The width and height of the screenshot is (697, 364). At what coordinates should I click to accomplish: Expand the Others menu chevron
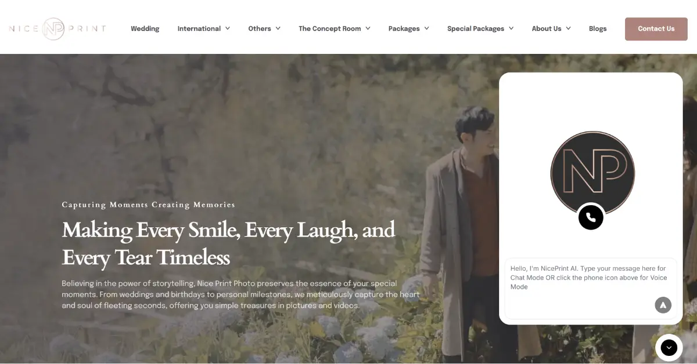coord(278,28)
